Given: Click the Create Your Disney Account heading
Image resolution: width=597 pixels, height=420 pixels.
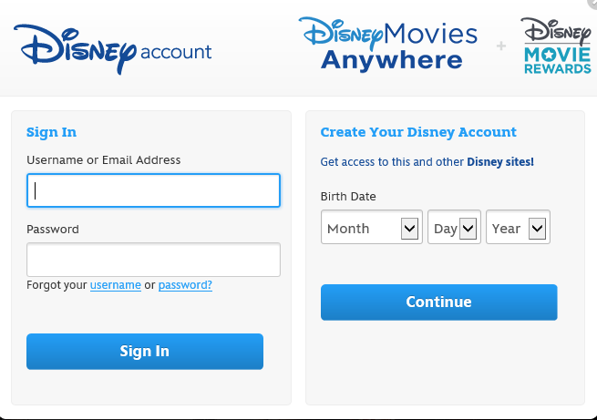Looking at the screenshot, I should pos(418,132).
